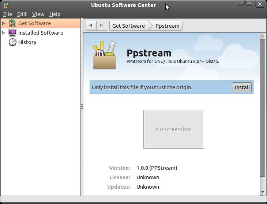Viewport: 267px width, 204px height.
Task: Go back with the left arrow button
Action: pyautogui.click(x=91, y=25)
